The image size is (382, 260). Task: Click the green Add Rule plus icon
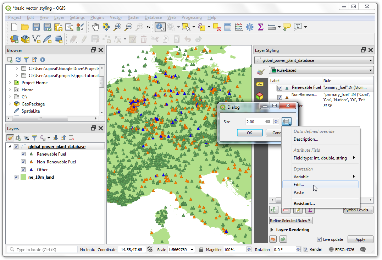click(x=273, y=210)
